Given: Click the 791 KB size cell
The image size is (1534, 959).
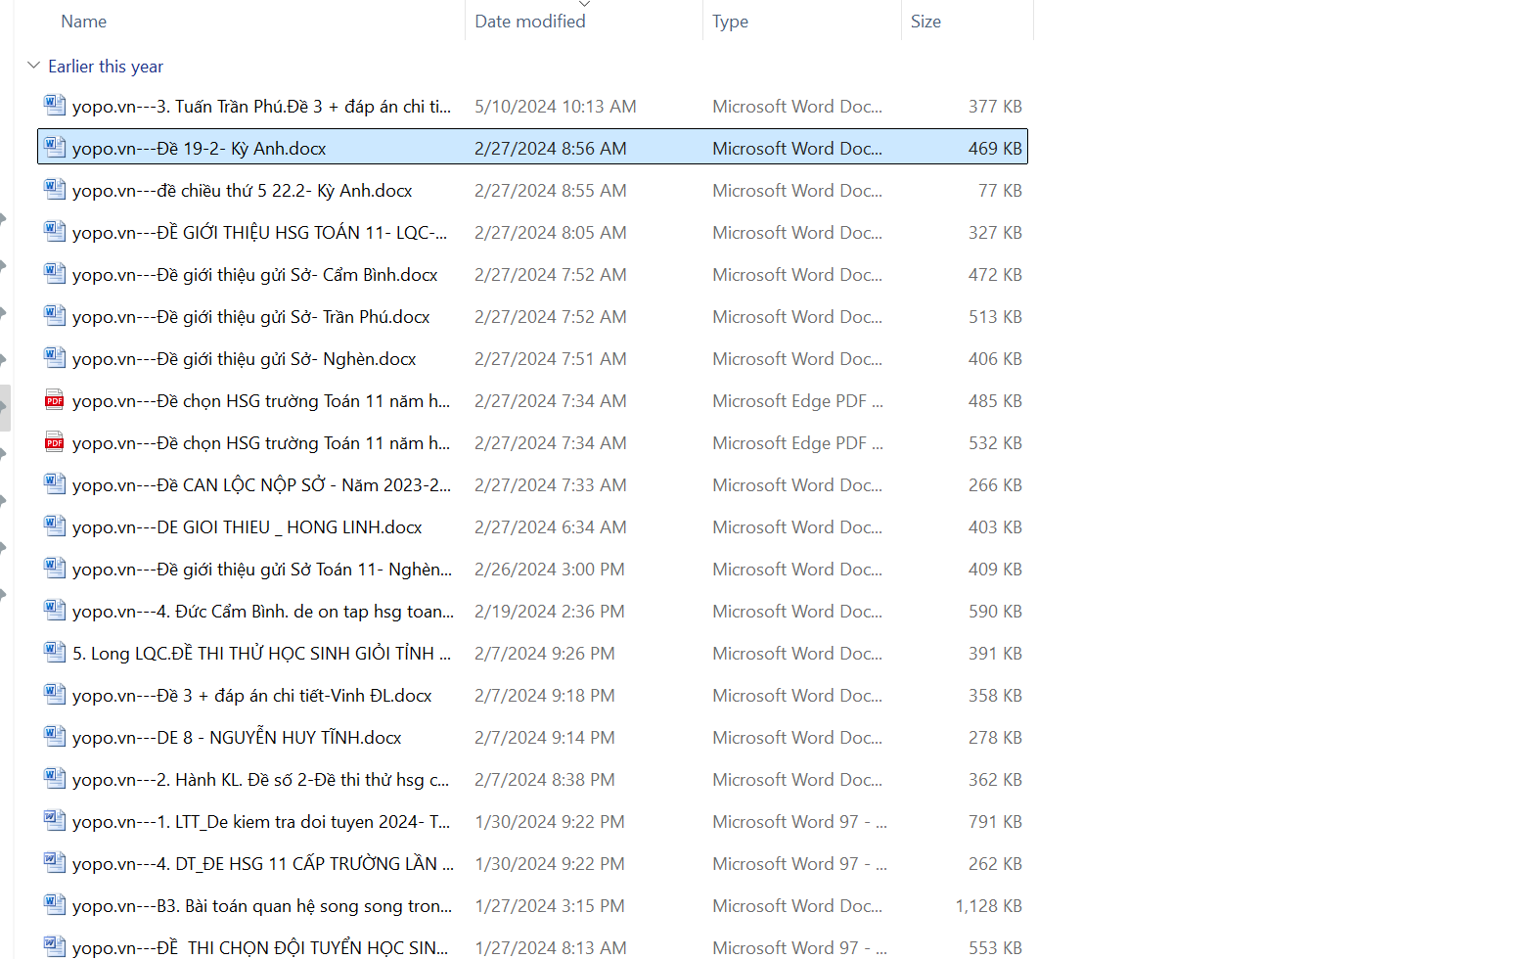Looking at the screenshot, I should [995, 822].
